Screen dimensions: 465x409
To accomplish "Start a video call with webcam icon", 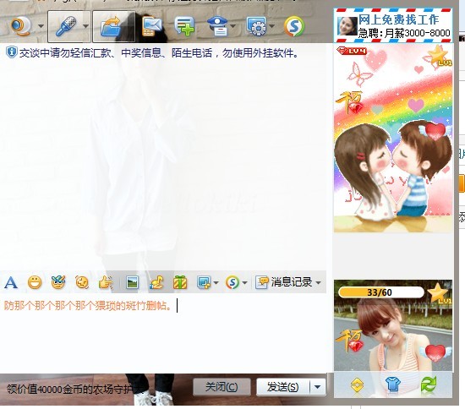I will point(21,26).
